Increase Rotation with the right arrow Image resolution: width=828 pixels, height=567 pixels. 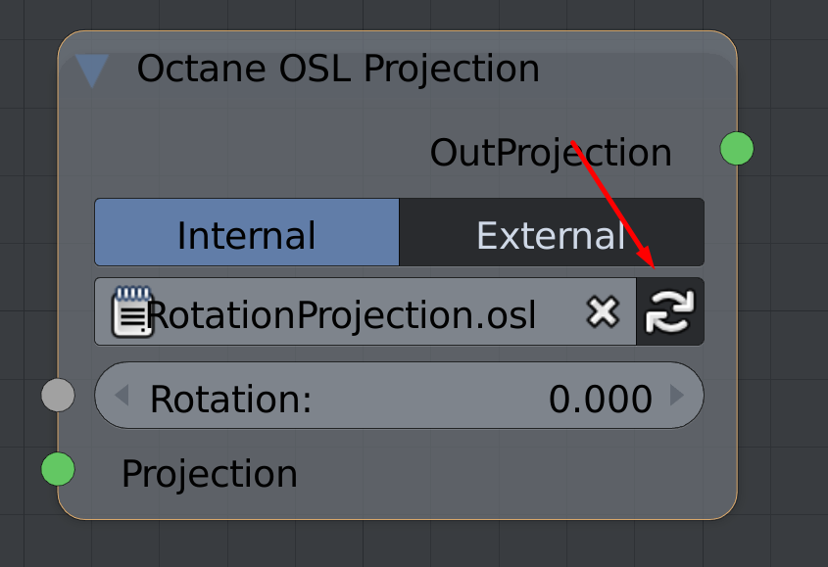(x=677, y=396)
